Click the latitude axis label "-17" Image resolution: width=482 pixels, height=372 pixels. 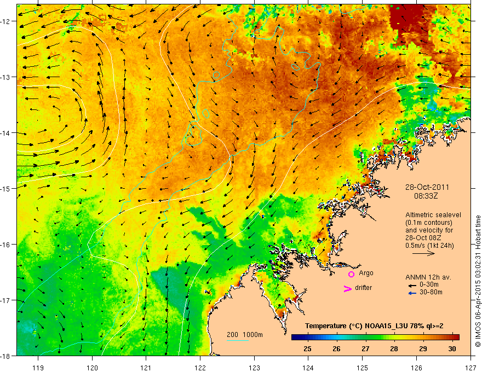pyautogui.click(x=6, y=300)
